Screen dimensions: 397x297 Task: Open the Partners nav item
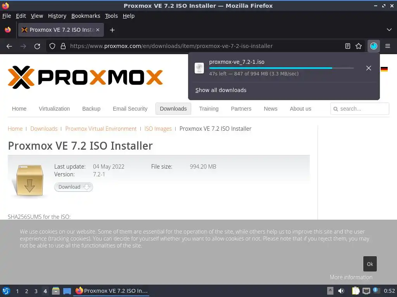[241, 109]
